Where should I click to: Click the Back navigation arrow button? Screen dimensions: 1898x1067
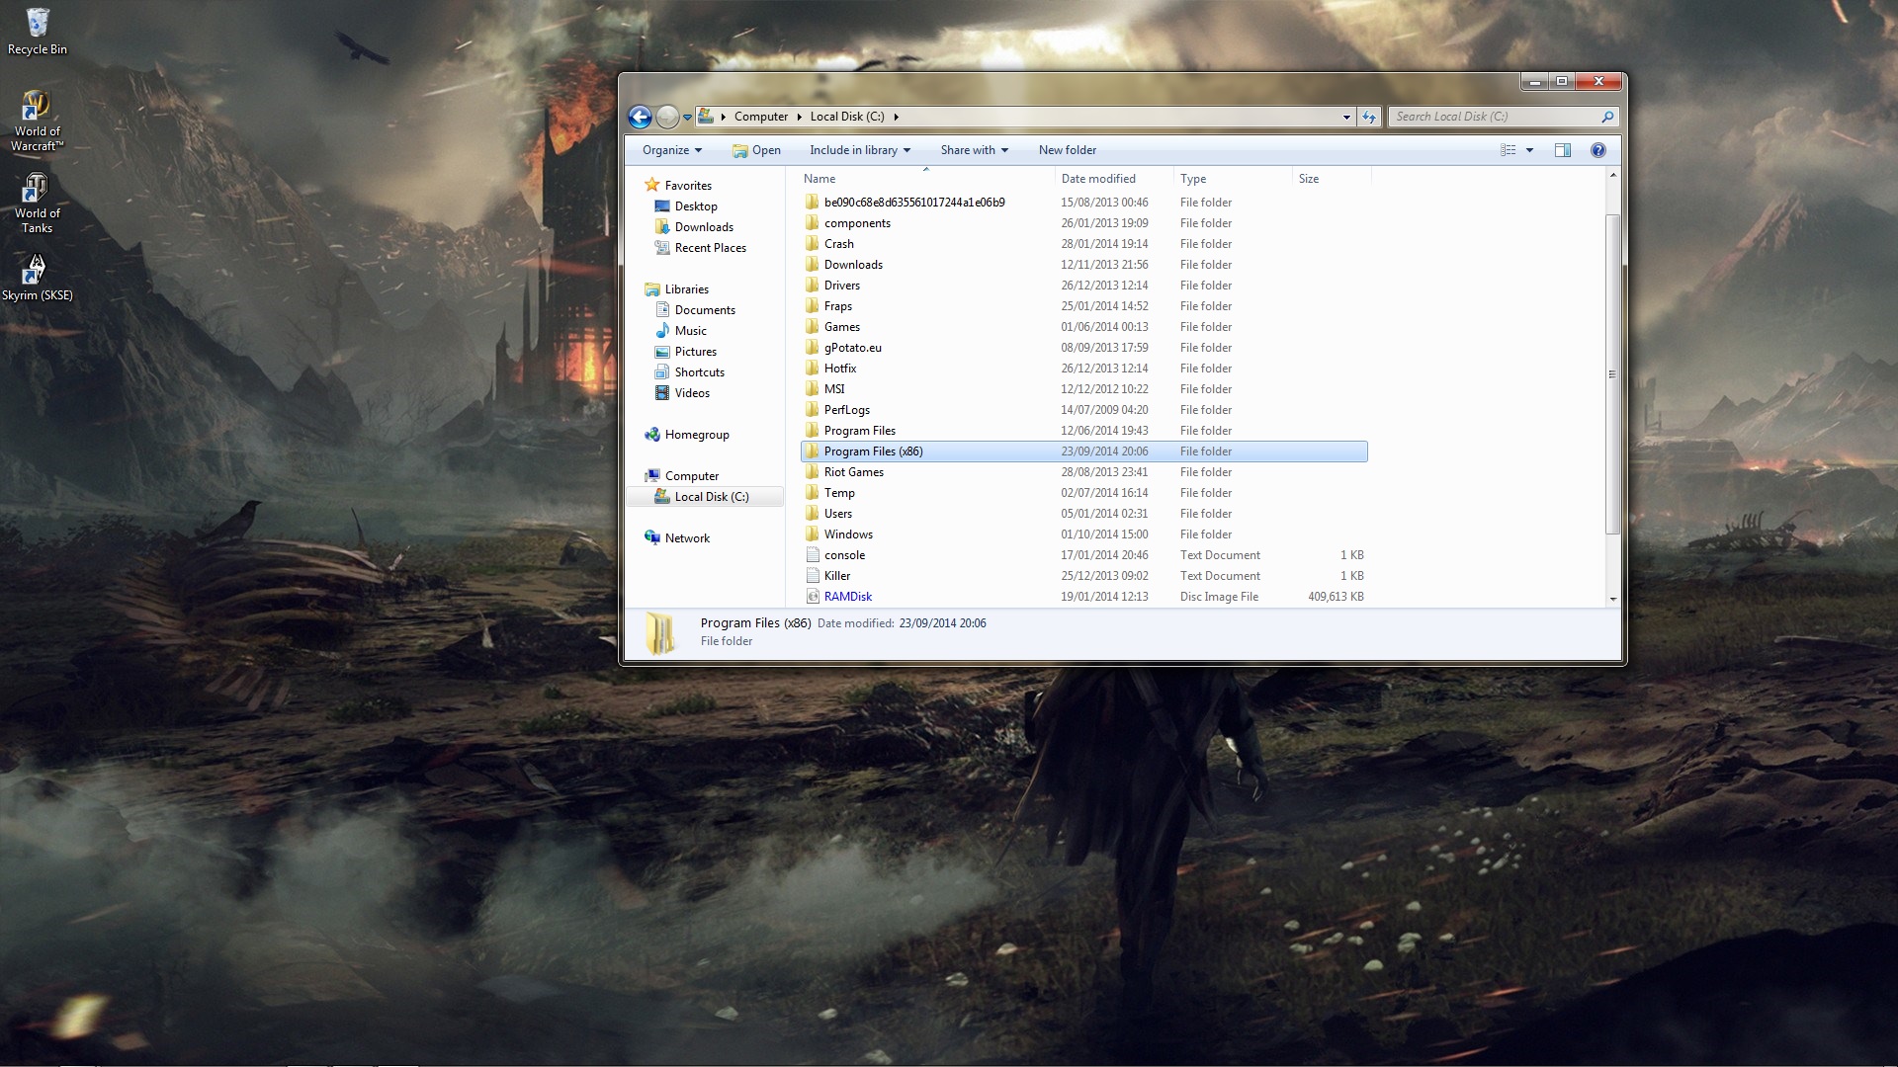point(640,117)
